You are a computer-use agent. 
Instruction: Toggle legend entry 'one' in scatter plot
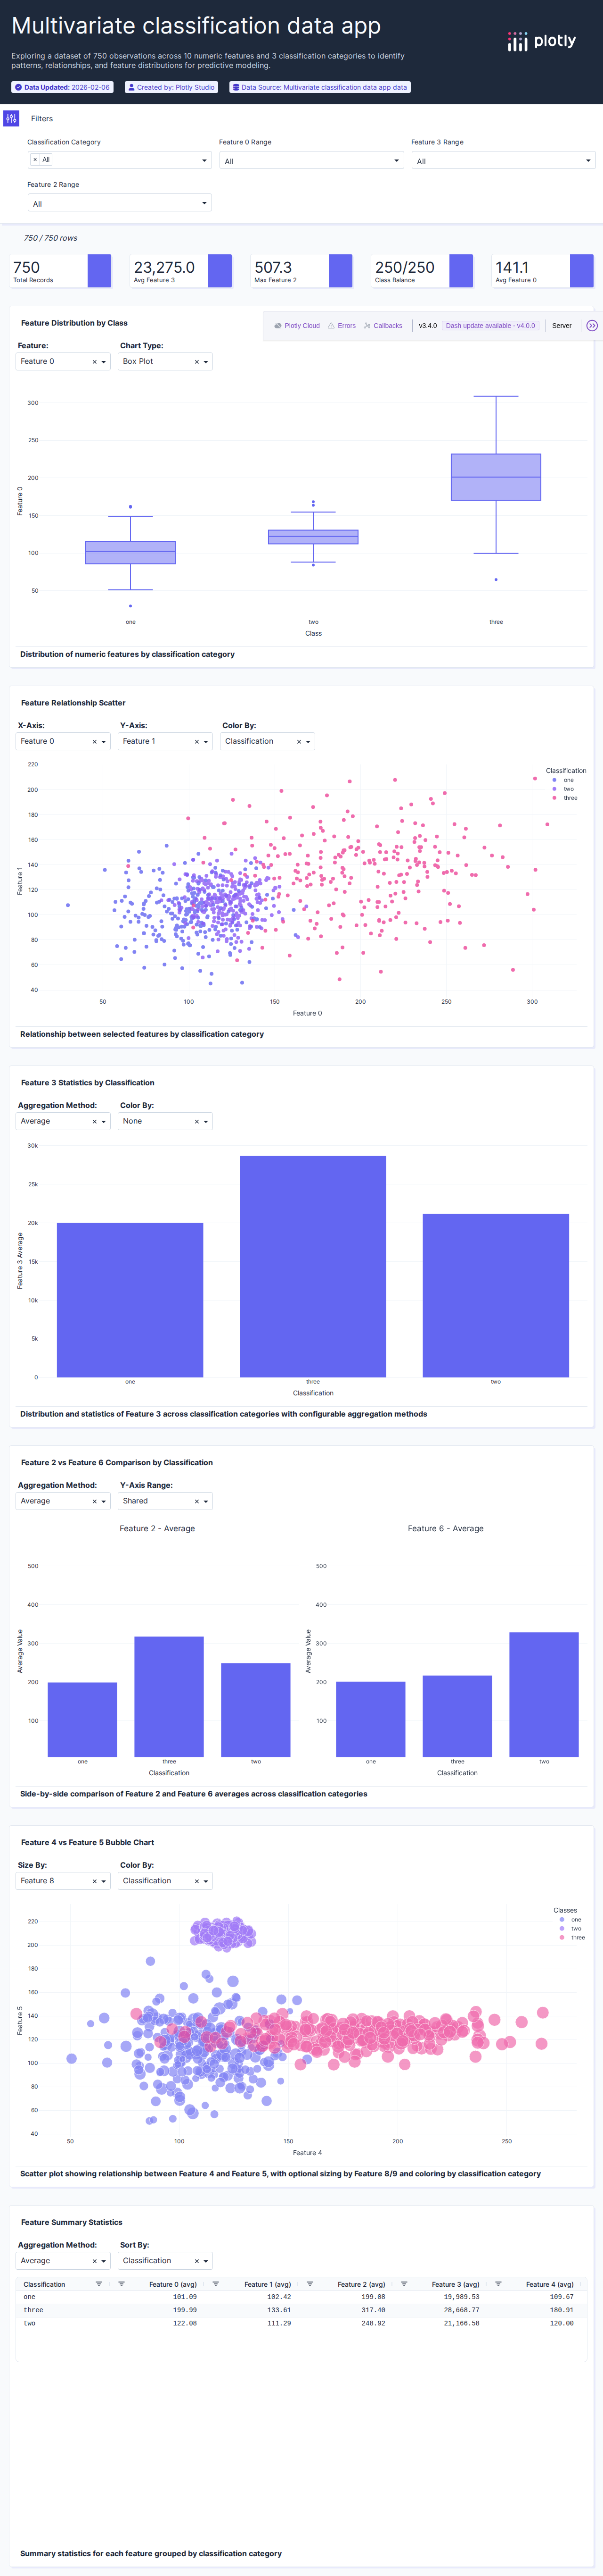[x=567, y=780]
